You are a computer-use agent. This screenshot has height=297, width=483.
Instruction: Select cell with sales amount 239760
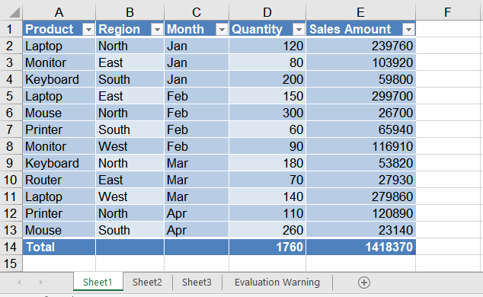[x=360, y=46]
